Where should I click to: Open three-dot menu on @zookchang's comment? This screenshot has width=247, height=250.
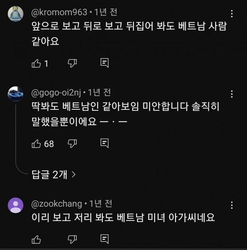(x=232, y=205)
